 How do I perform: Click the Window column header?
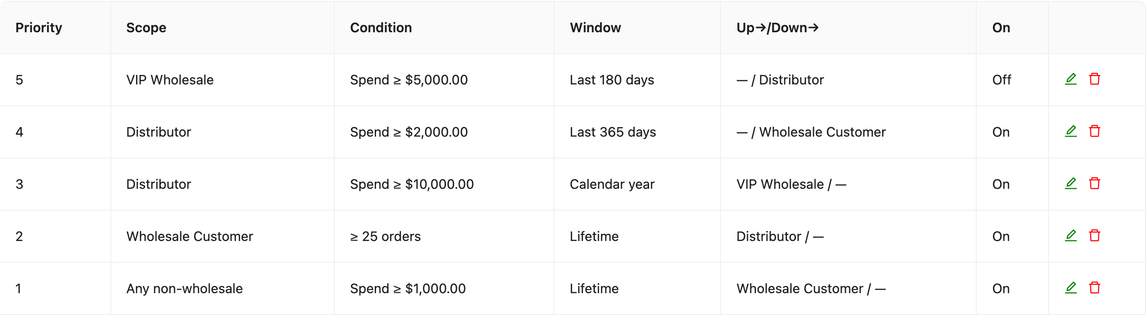point(595,28)
